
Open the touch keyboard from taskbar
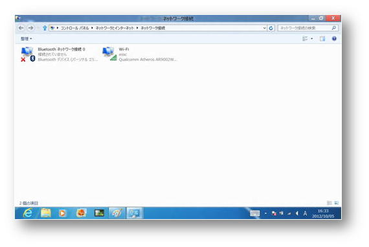pos(254,213)
